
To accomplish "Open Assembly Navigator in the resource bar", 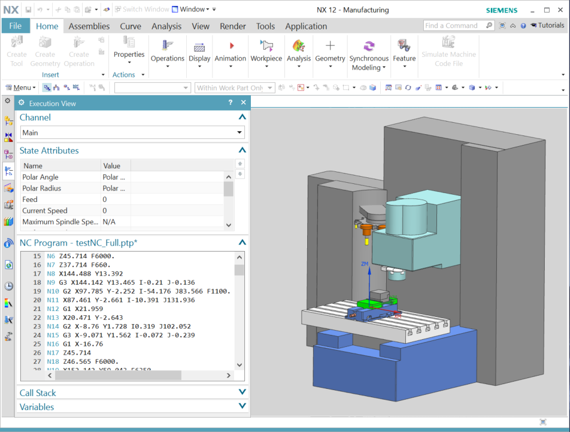I will (9, 120).
